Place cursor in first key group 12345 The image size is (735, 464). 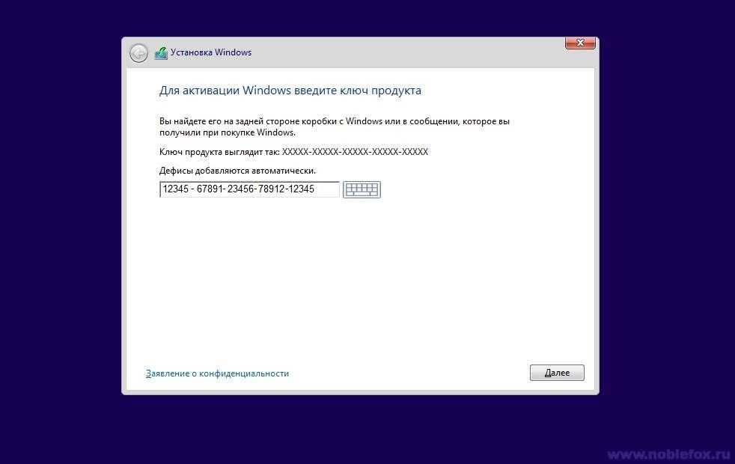point(175,189)
